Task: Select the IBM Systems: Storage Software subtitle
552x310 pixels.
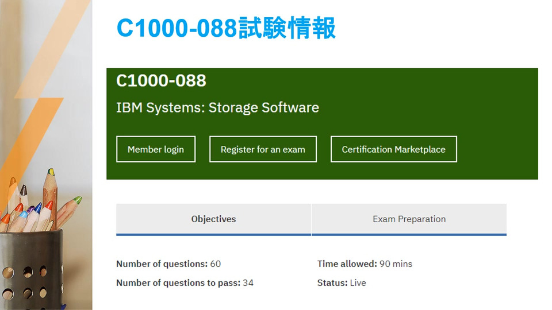Action: 217,107
